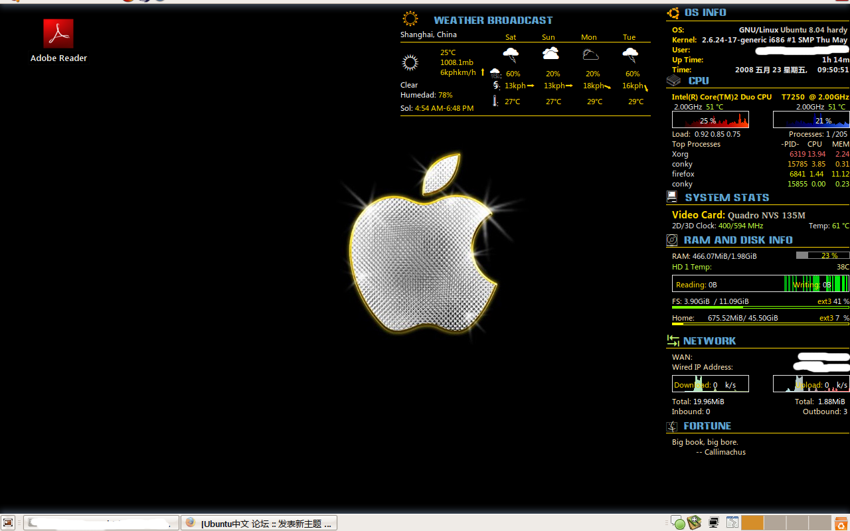Click the firefox process row
The image size is (850, 531).
[x=760, y=174]
